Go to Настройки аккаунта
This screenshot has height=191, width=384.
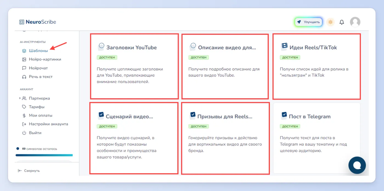click(45, 124)
